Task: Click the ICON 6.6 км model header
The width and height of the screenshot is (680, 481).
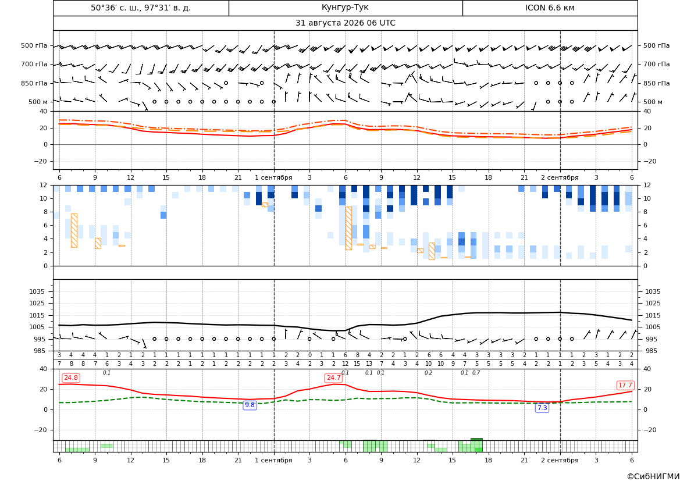Action: coord(550,8)
